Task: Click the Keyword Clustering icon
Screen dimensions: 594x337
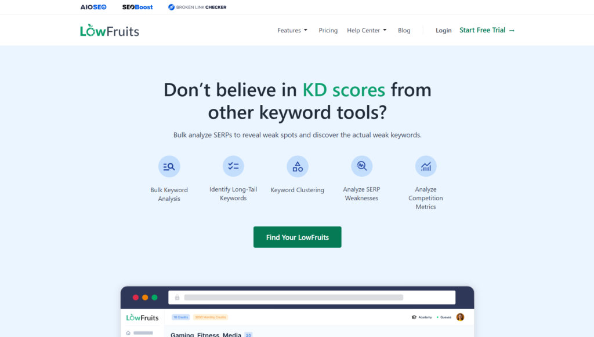Action: (x=298, y=166)
